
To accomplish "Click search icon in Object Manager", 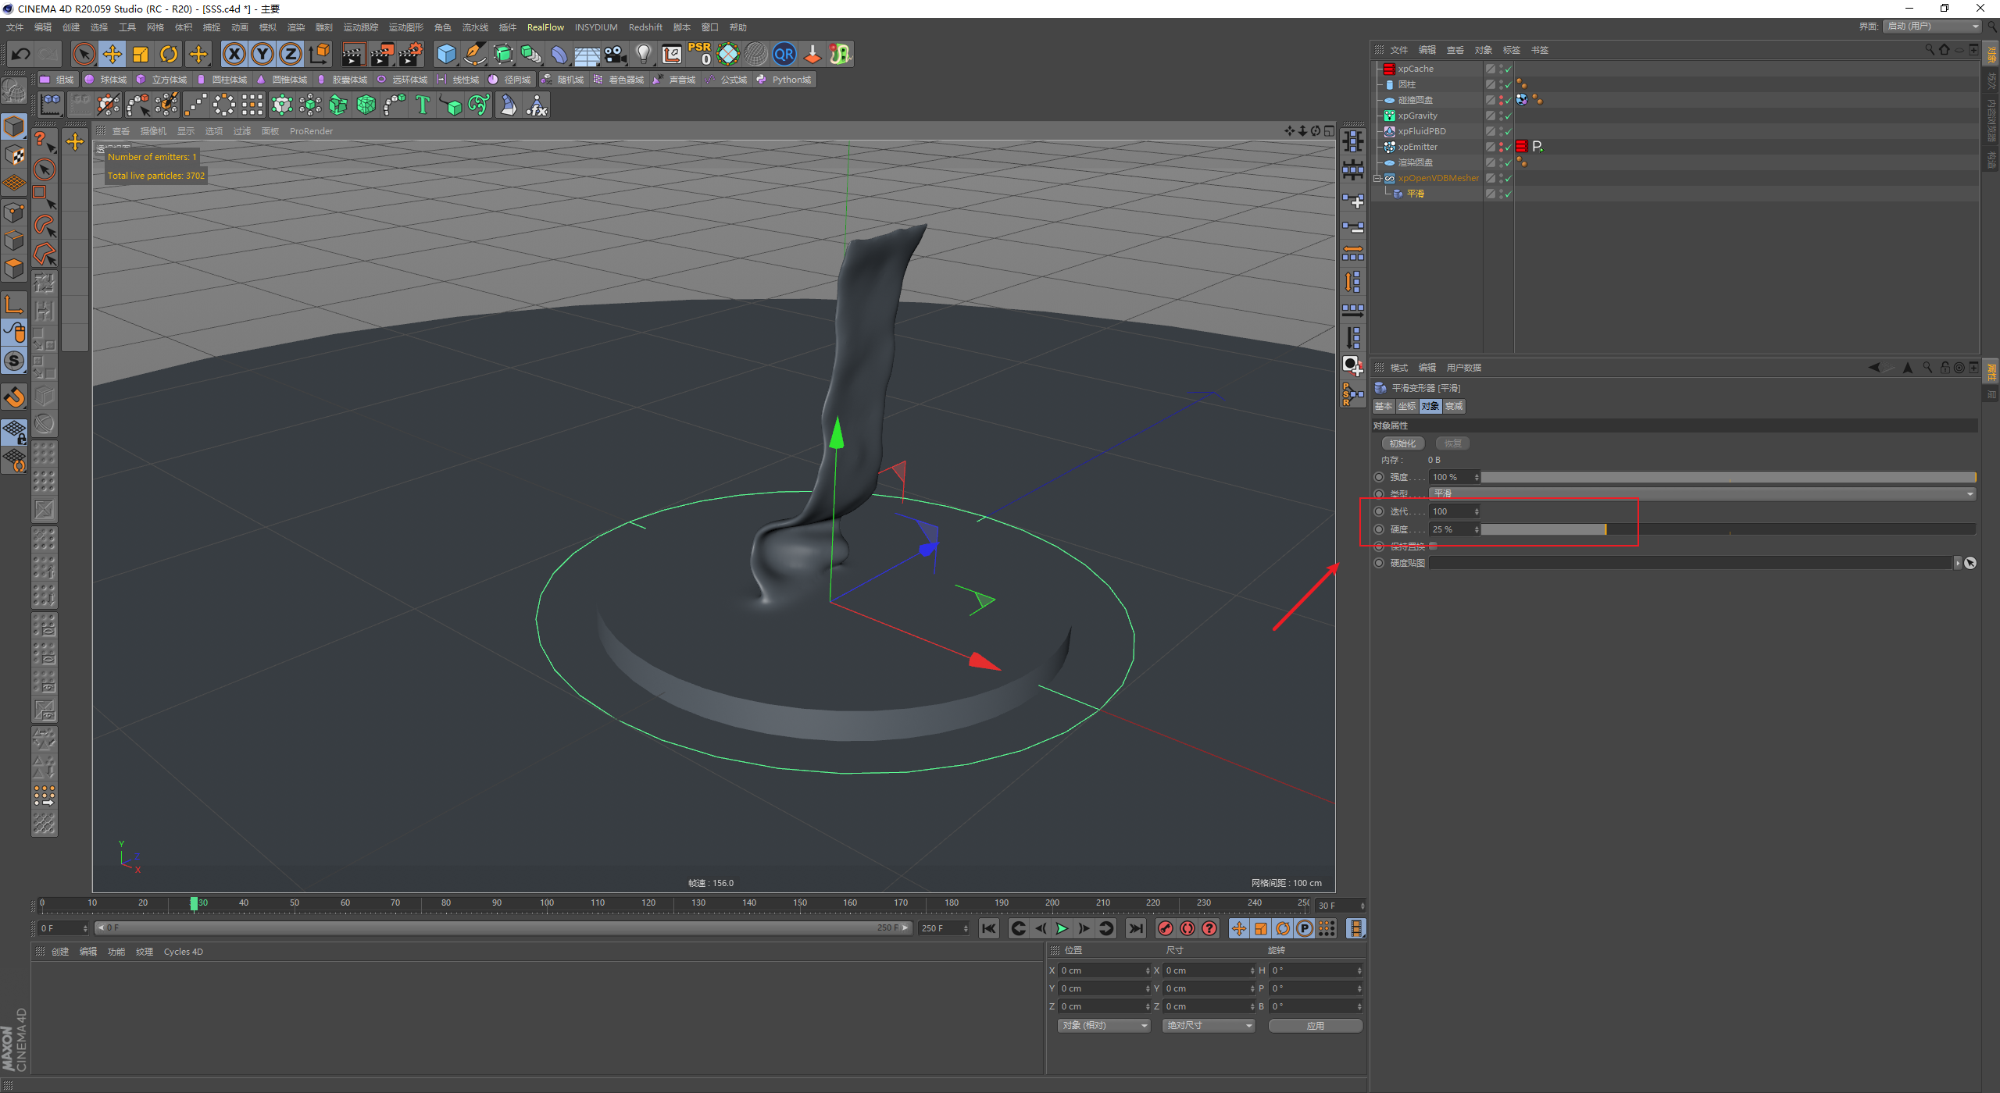I will (x=1930, y=49).
